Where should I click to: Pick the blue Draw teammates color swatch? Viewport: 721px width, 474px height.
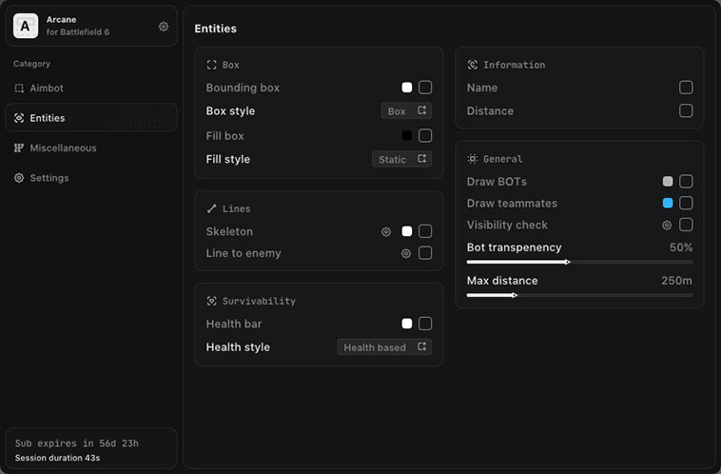tap(668, 204)
